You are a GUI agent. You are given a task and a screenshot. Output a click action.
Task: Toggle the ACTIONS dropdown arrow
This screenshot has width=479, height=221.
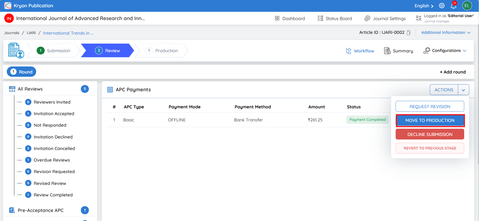(x=463, y=90)
